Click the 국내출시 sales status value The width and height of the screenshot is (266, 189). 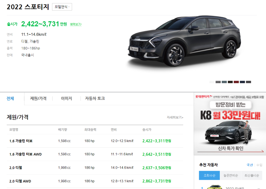(27, 55)
